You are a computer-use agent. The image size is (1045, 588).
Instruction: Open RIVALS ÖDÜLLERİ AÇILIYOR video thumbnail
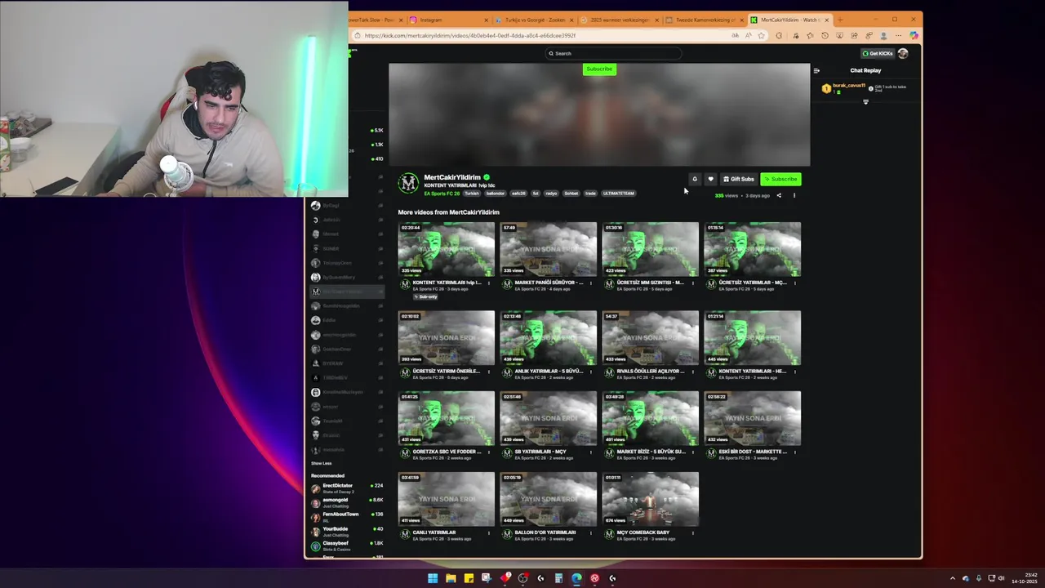pyautogui.click(x=651, y=337)
